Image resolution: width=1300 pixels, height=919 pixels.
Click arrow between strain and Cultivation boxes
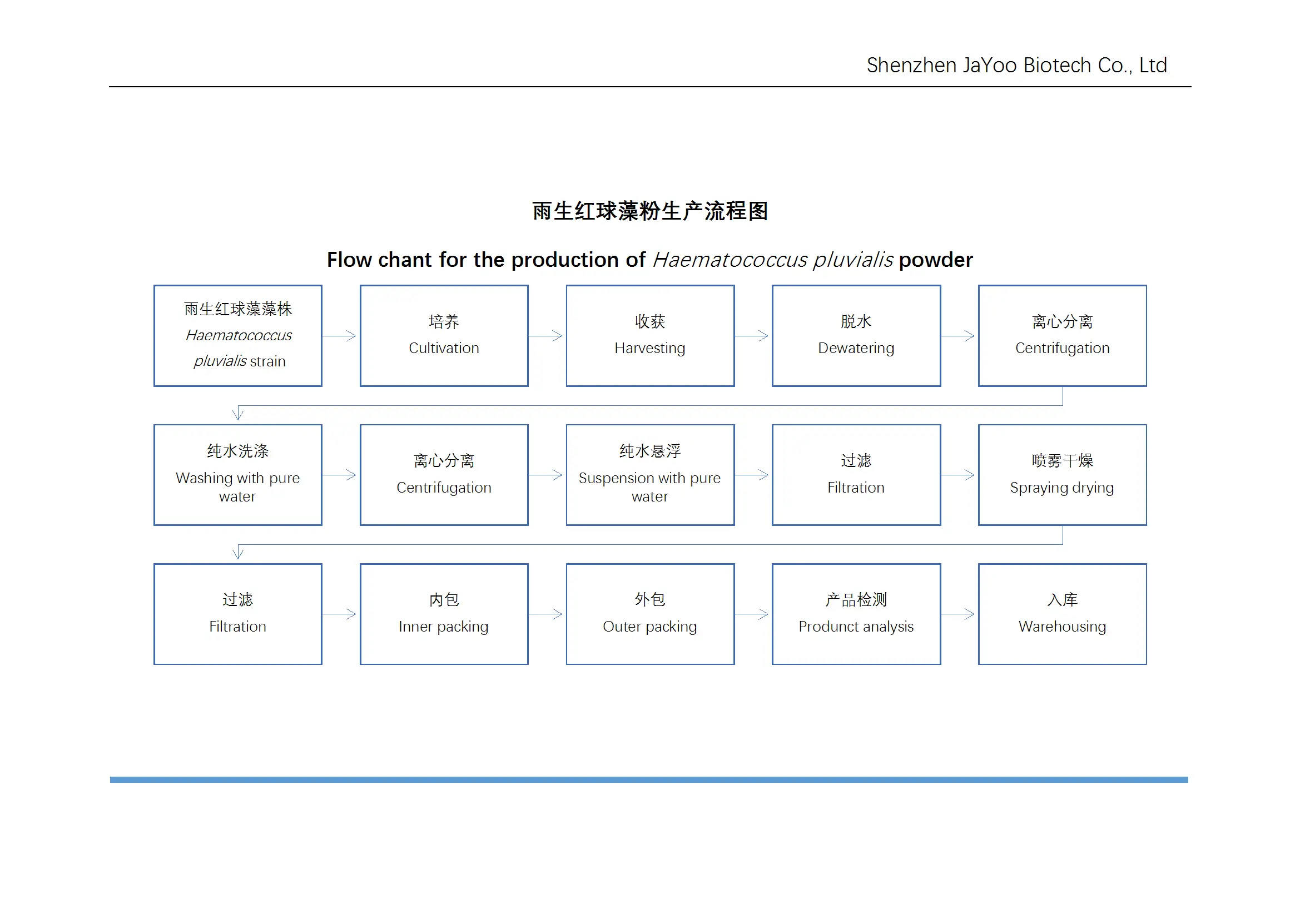point(340,336)
